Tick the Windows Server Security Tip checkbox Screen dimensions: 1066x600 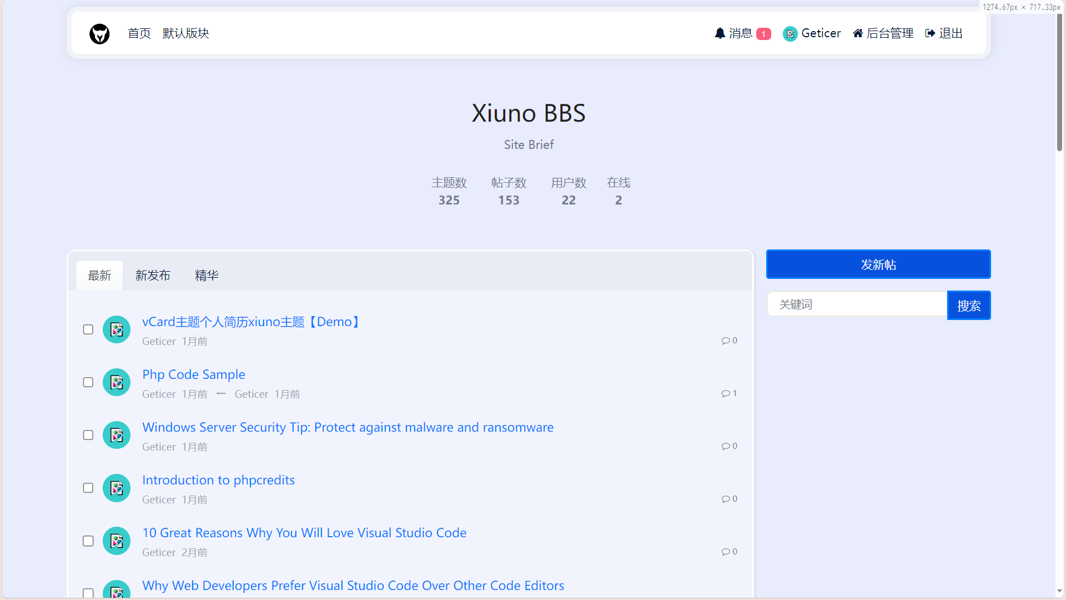coord(88,435)
